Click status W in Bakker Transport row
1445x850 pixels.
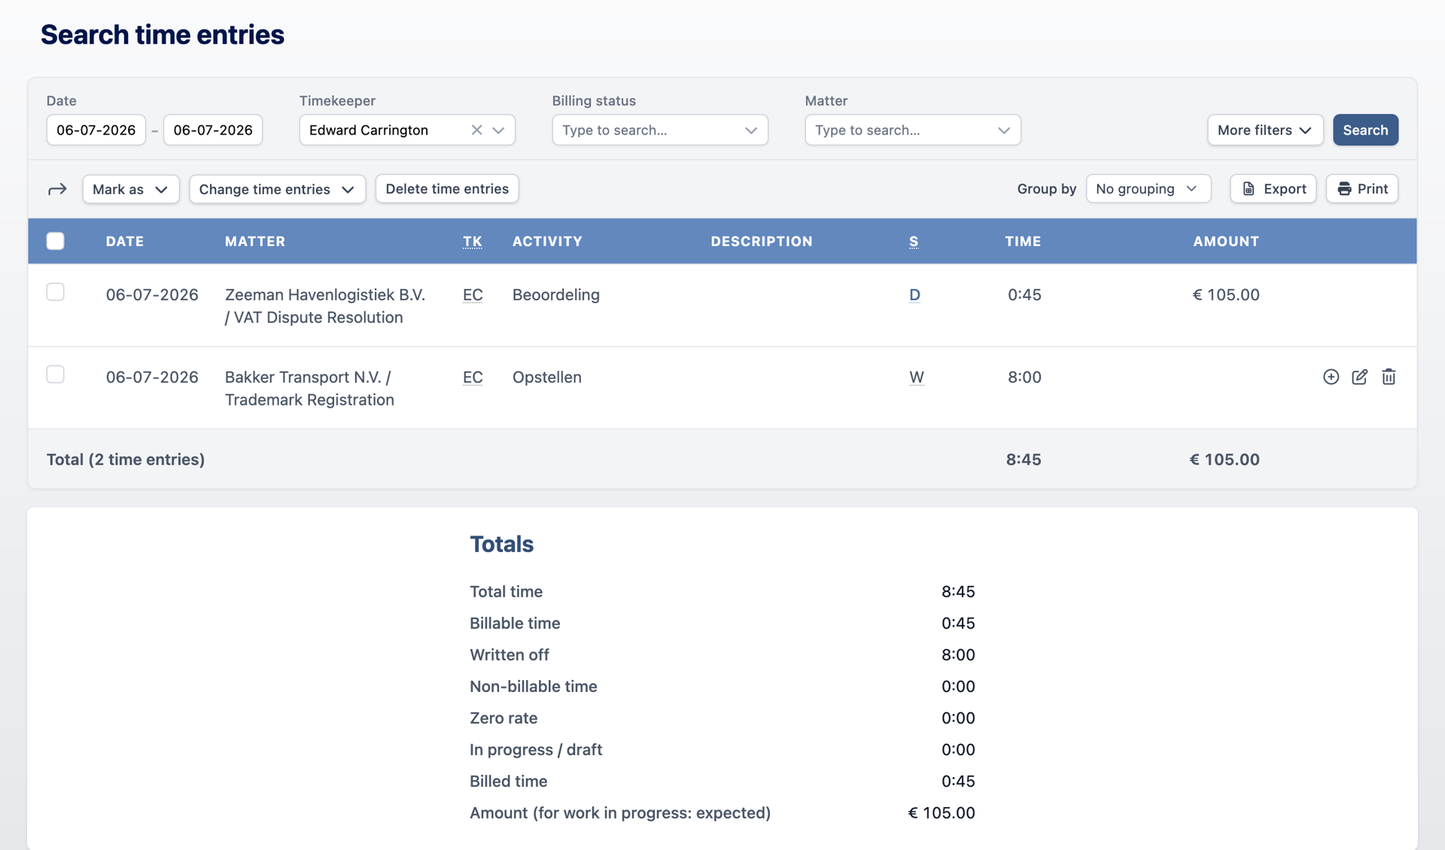pyautogui.click(x=916, y=377)
